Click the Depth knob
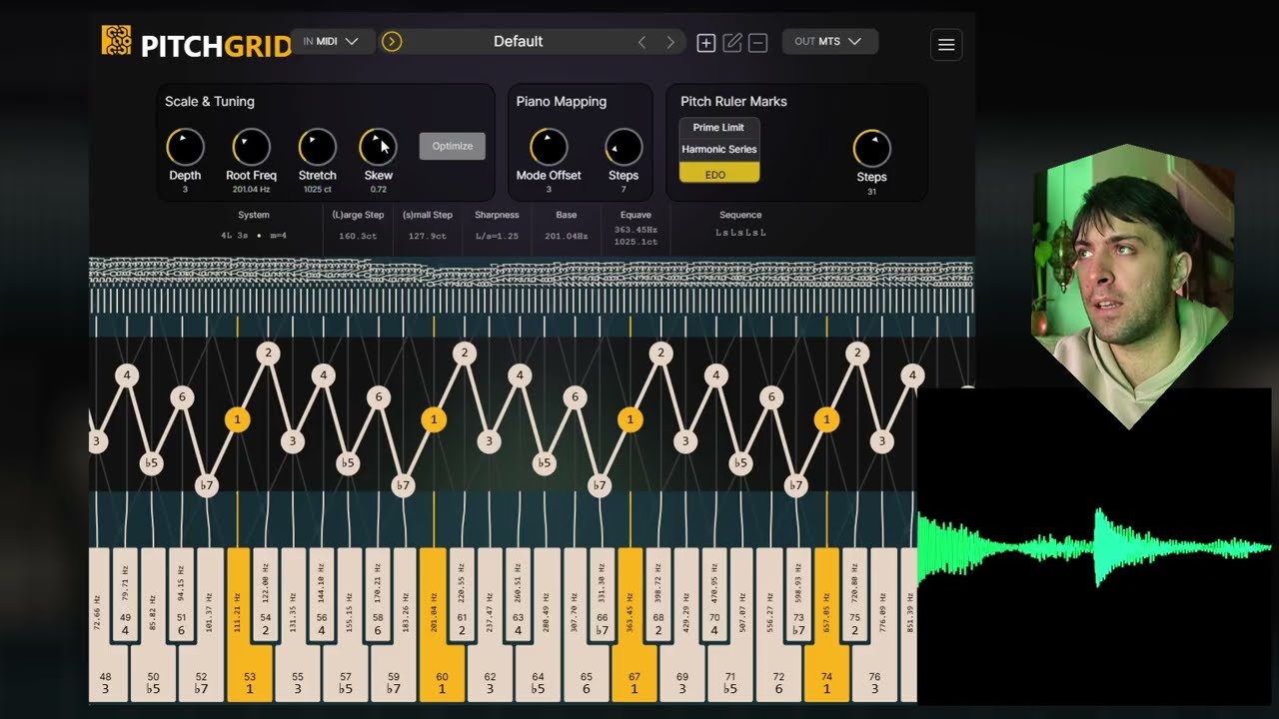Screen dimensions: 1279x719 point(185,148)
